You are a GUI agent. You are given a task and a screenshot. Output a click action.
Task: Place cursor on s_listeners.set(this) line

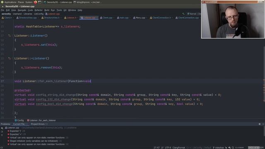(x=39, y=45)
